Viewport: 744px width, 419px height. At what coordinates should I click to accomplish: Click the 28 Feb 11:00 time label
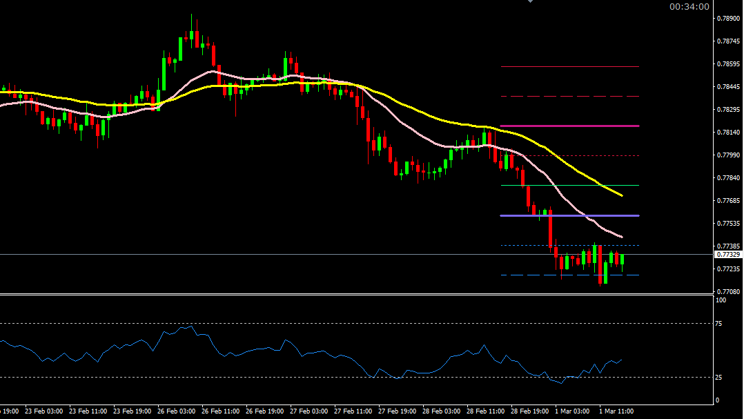485,411
